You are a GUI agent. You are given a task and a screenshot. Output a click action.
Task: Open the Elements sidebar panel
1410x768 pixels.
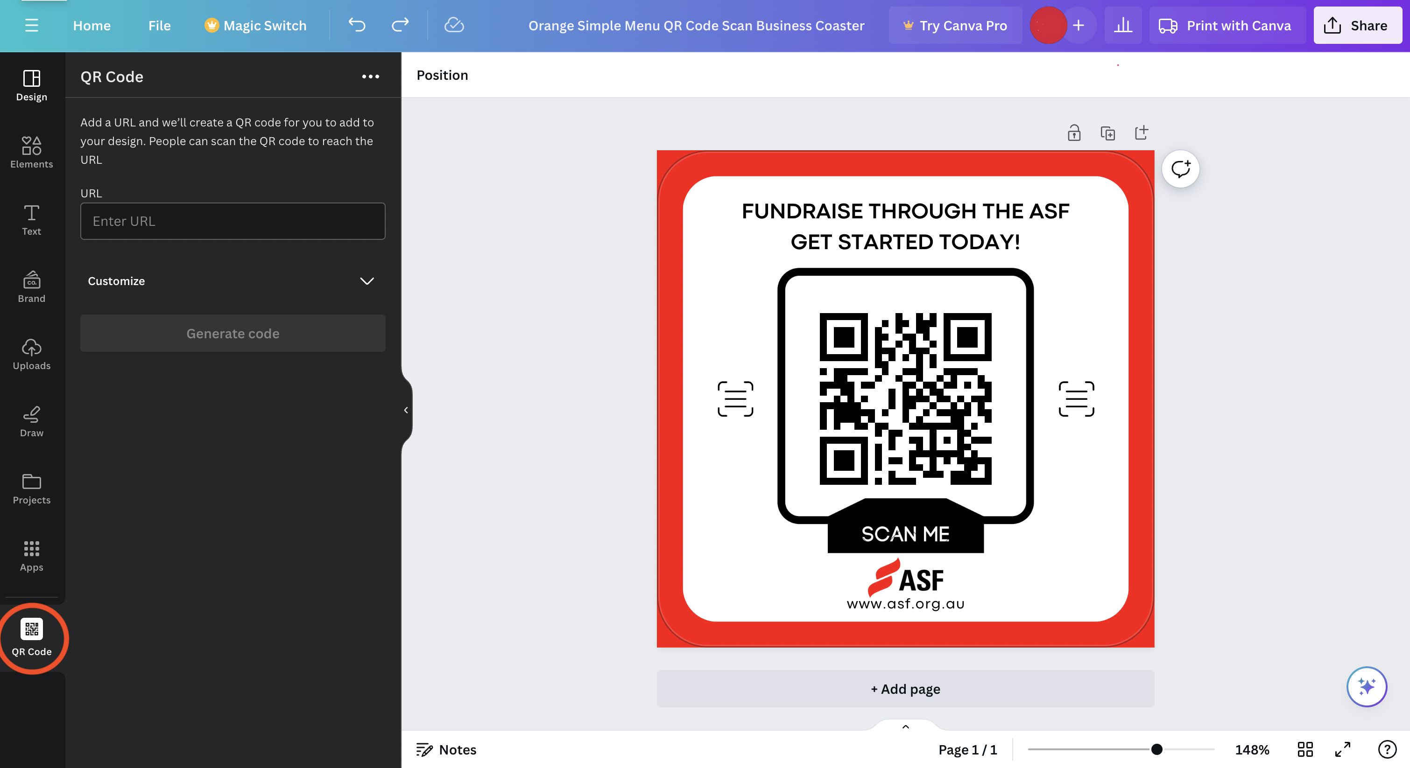(31, 153)
